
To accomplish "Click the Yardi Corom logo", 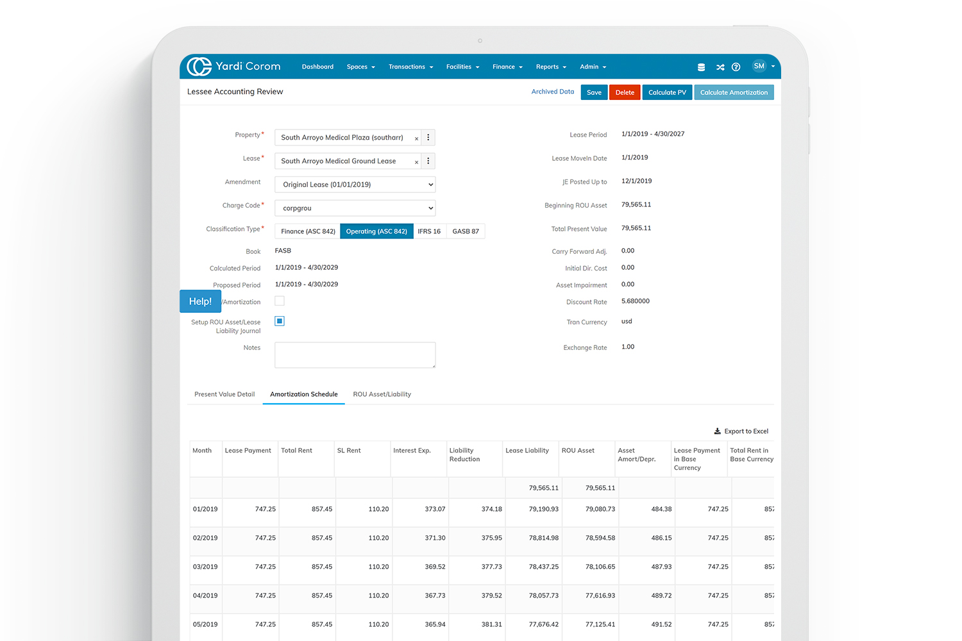I will [233, 66].
